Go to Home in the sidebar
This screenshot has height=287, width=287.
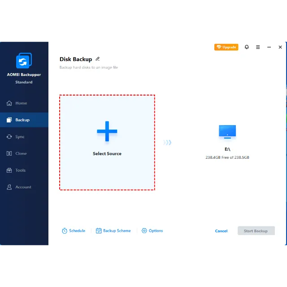click(x=21, y=103)
